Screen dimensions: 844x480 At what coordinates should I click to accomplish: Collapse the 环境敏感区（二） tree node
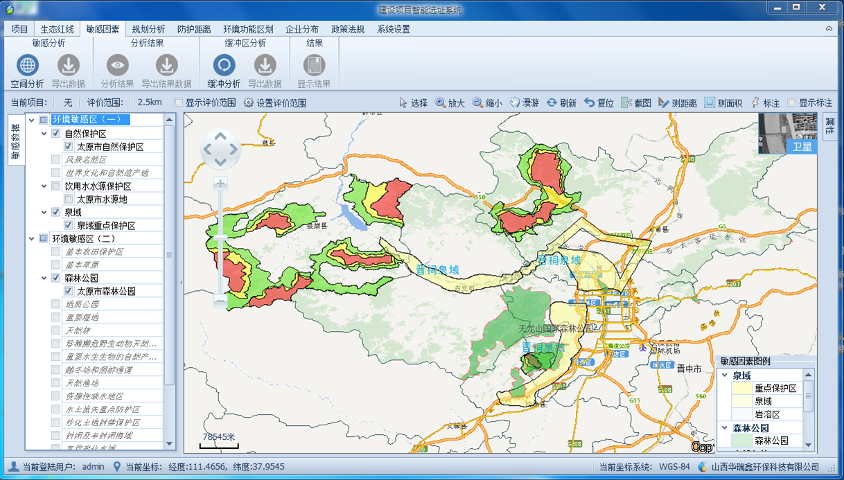tap(32, 239)
